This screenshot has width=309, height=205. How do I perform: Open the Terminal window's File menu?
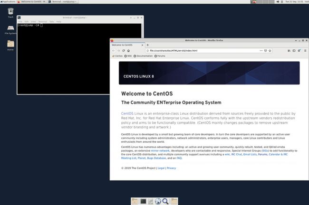pos(20,22)
